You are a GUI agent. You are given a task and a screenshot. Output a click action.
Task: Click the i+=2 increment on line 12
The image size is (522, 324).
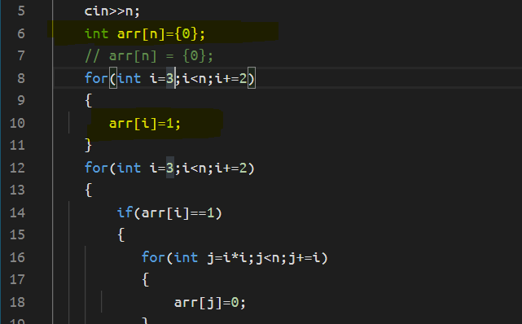(x=230, y=168)
